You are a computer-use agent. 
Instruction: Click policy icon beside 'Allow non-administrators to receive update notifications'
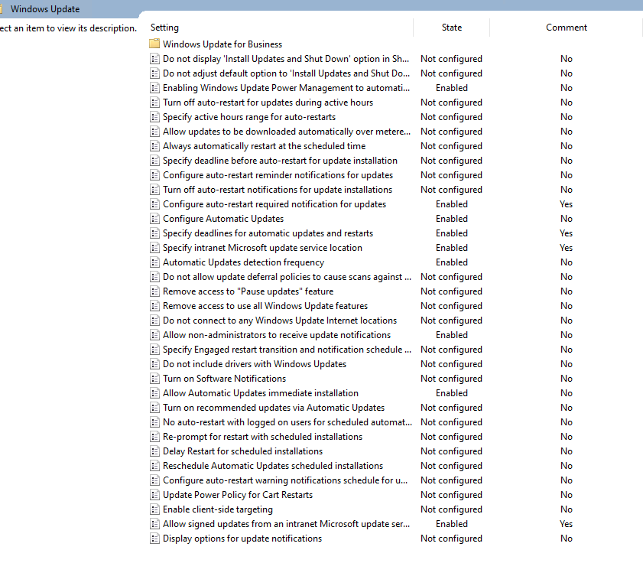point(154,335)
